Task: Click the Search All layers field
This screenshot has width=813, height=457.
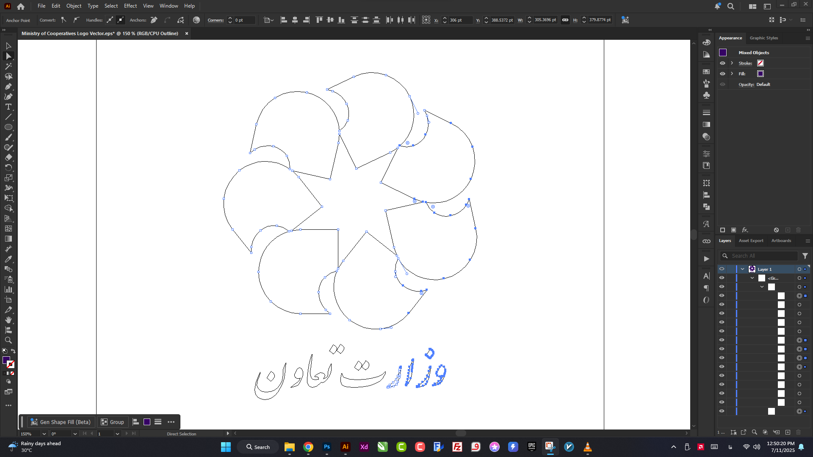Action: (x=759, y=256)
